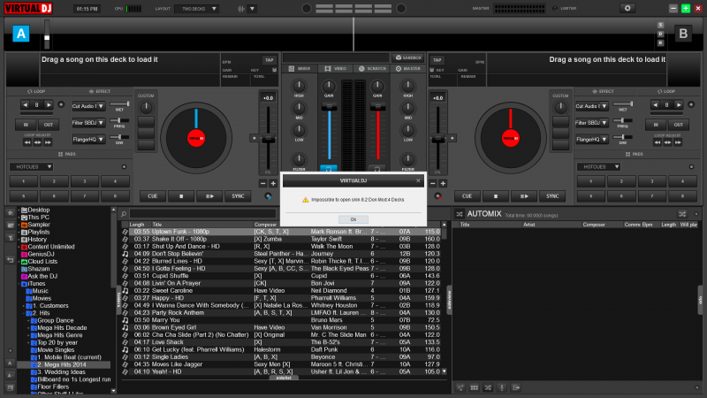The image size is (707, 398).
Task: Open favorites star icon in browser sidebar
Action: coord(10,212)
